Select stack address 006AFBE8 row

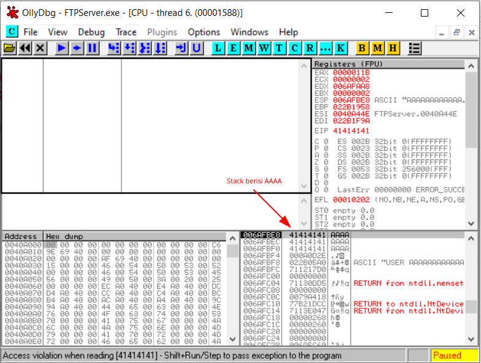(352, 235)
